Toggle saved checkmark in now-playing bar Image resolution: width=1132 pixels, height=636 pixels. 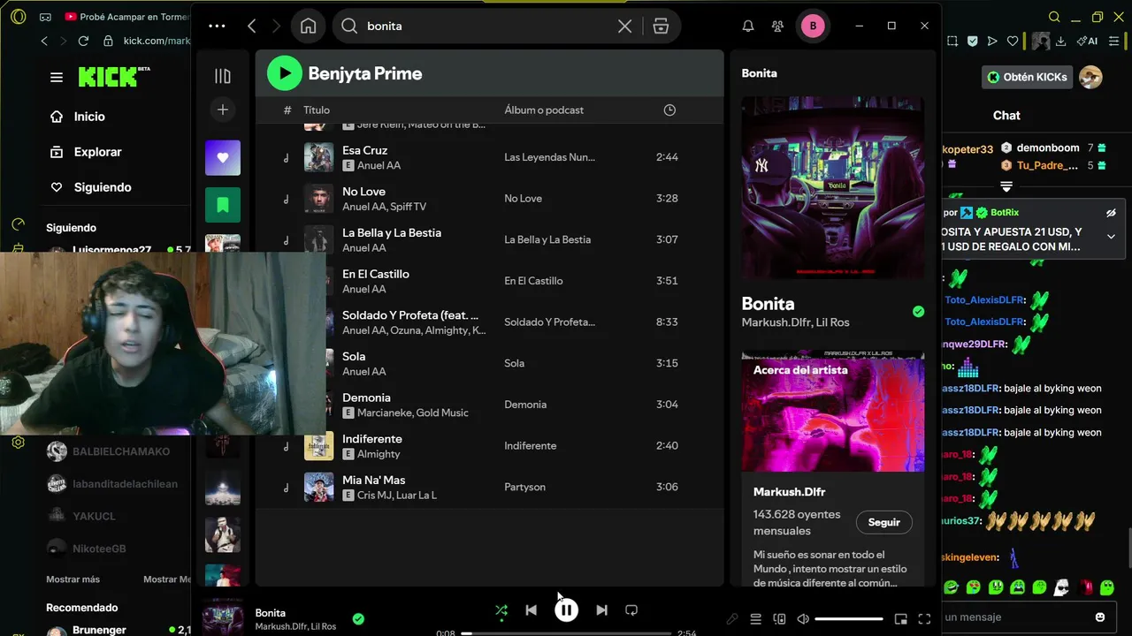[x=358, y=619]
